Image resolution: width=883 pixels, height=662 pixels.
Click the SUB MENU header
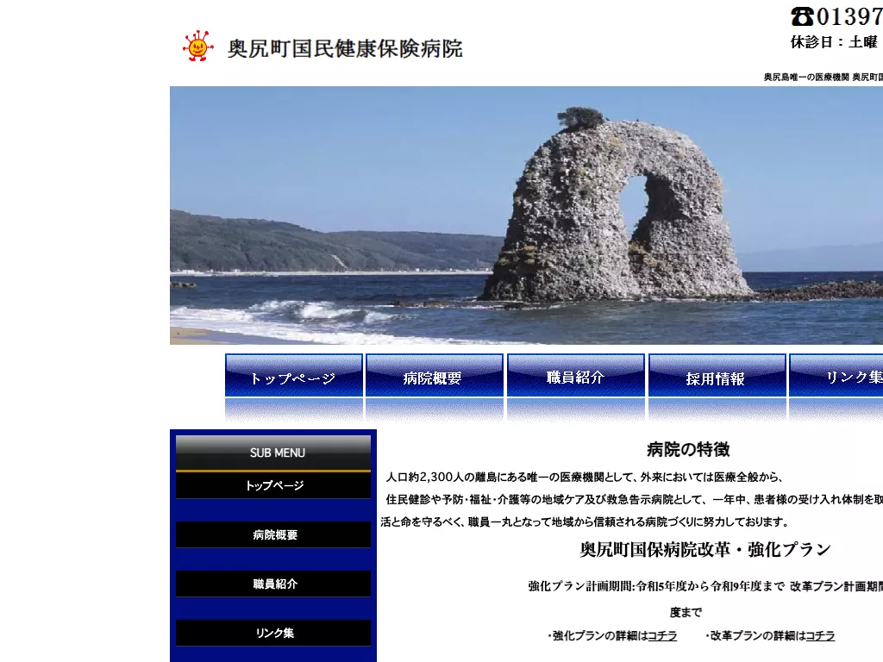point(273,453)
